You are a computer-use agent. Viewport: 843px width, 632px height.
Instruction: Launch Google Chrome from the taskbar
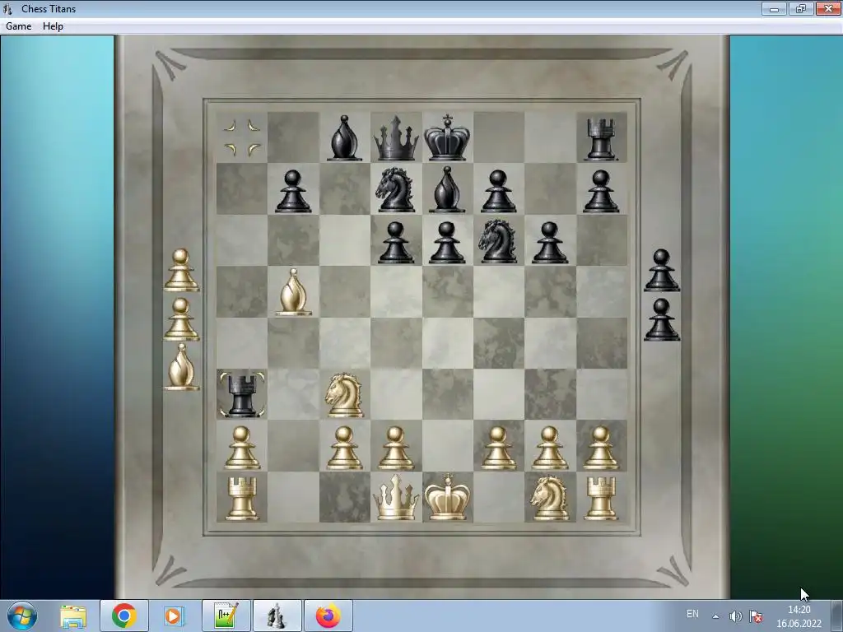coord(123,616)
